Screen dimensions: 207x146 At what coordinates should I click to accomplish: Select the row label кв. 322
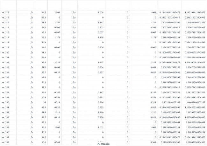pos(5,63)
